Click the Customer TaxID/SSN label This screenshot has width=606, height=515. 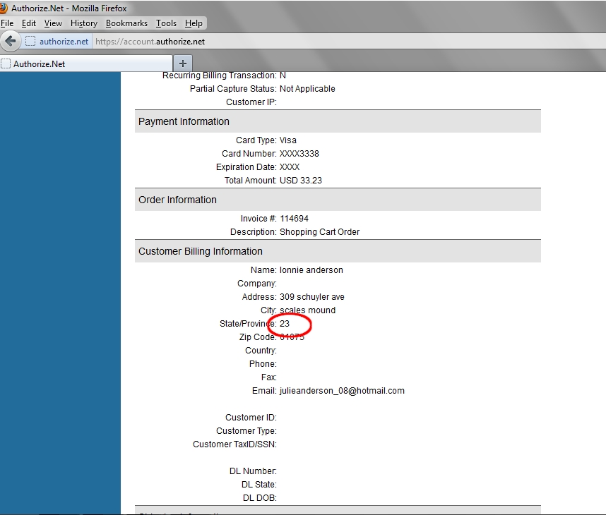[x=234, y=444]
